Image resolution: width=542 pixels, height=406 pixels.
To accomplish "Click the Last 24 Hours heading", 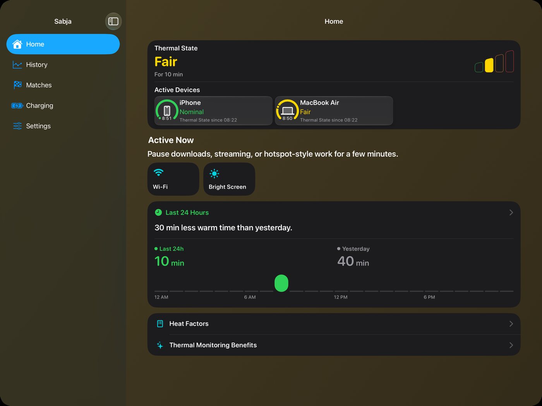I will (x=187, y=212).
